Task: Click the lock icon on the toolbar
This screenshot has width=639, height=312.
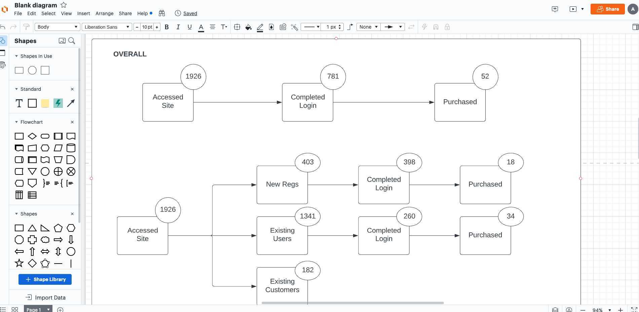Action: coord(447,27)
